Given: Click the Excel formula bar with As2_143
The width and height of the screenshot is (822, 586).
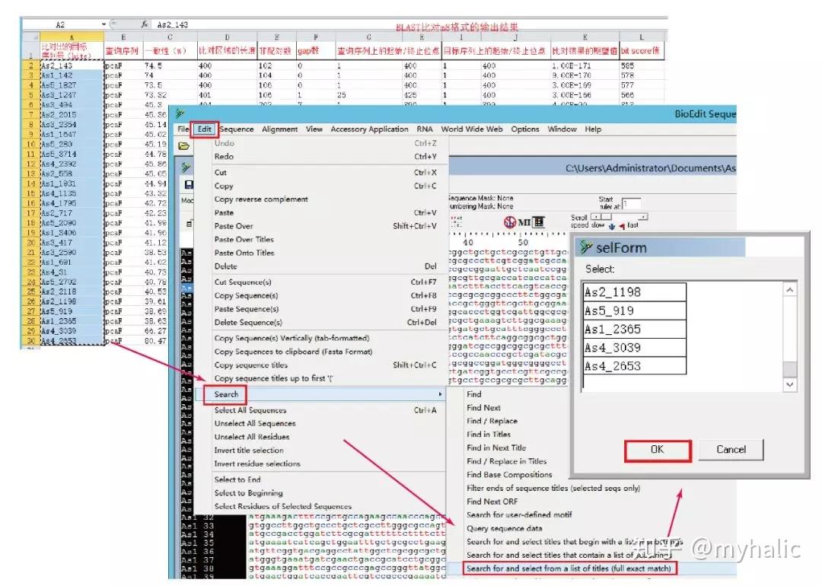Looking at the screenshot, I should [409, 24].
